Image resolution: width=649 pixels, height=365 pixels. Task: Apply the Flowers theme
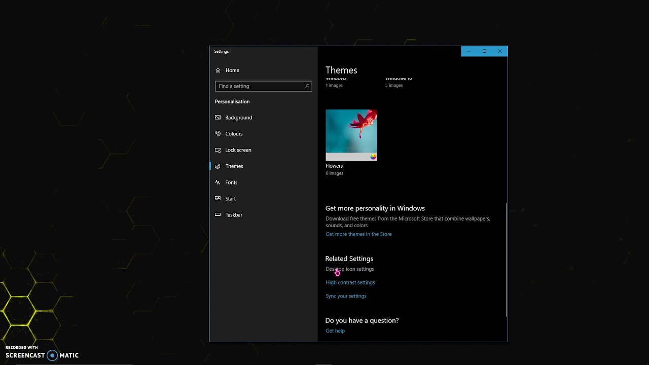pos(351,135)
